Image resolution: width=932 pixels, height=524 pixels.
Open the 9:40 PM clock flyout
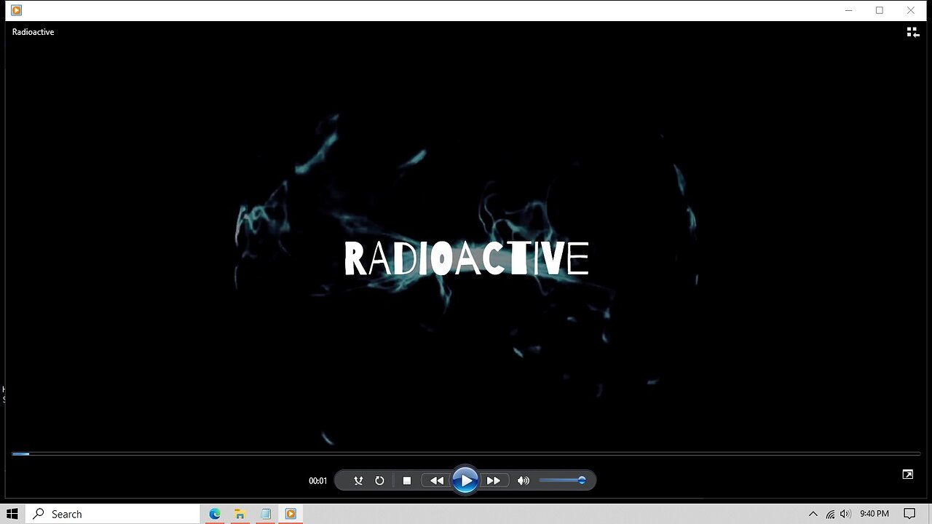pyautogui.click(x=874, y=514)
